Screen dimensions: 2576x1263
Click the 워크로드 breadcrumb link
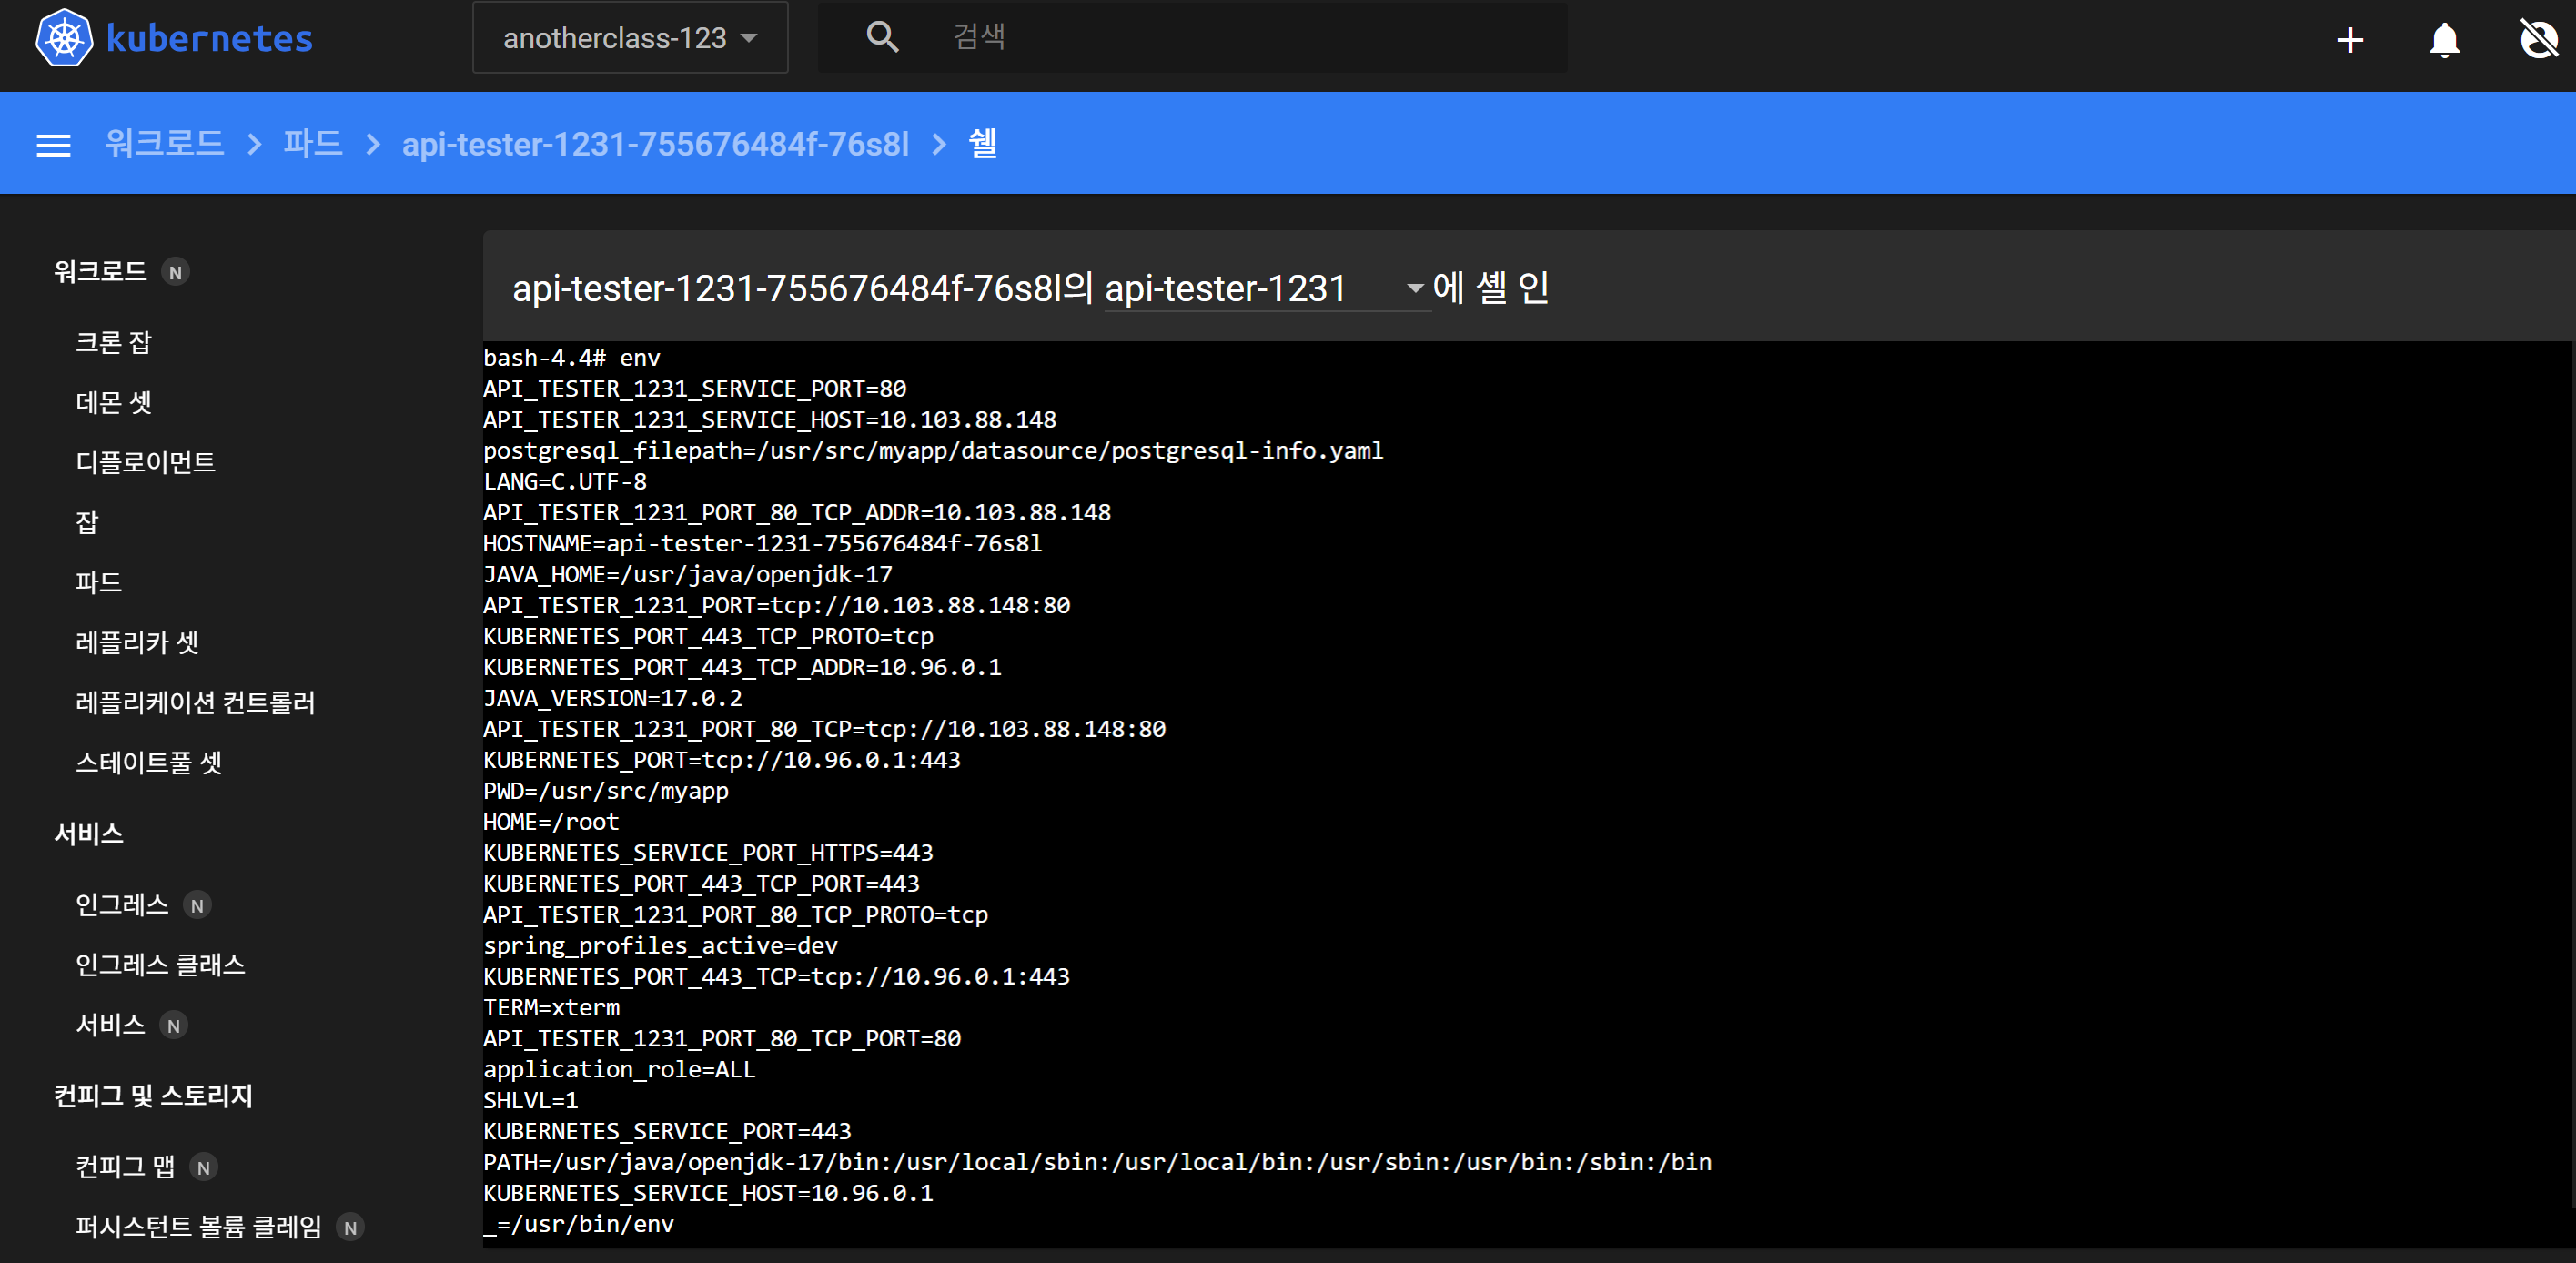(164, 144)
